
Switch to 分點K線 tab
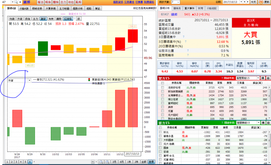tap(24, 8)
